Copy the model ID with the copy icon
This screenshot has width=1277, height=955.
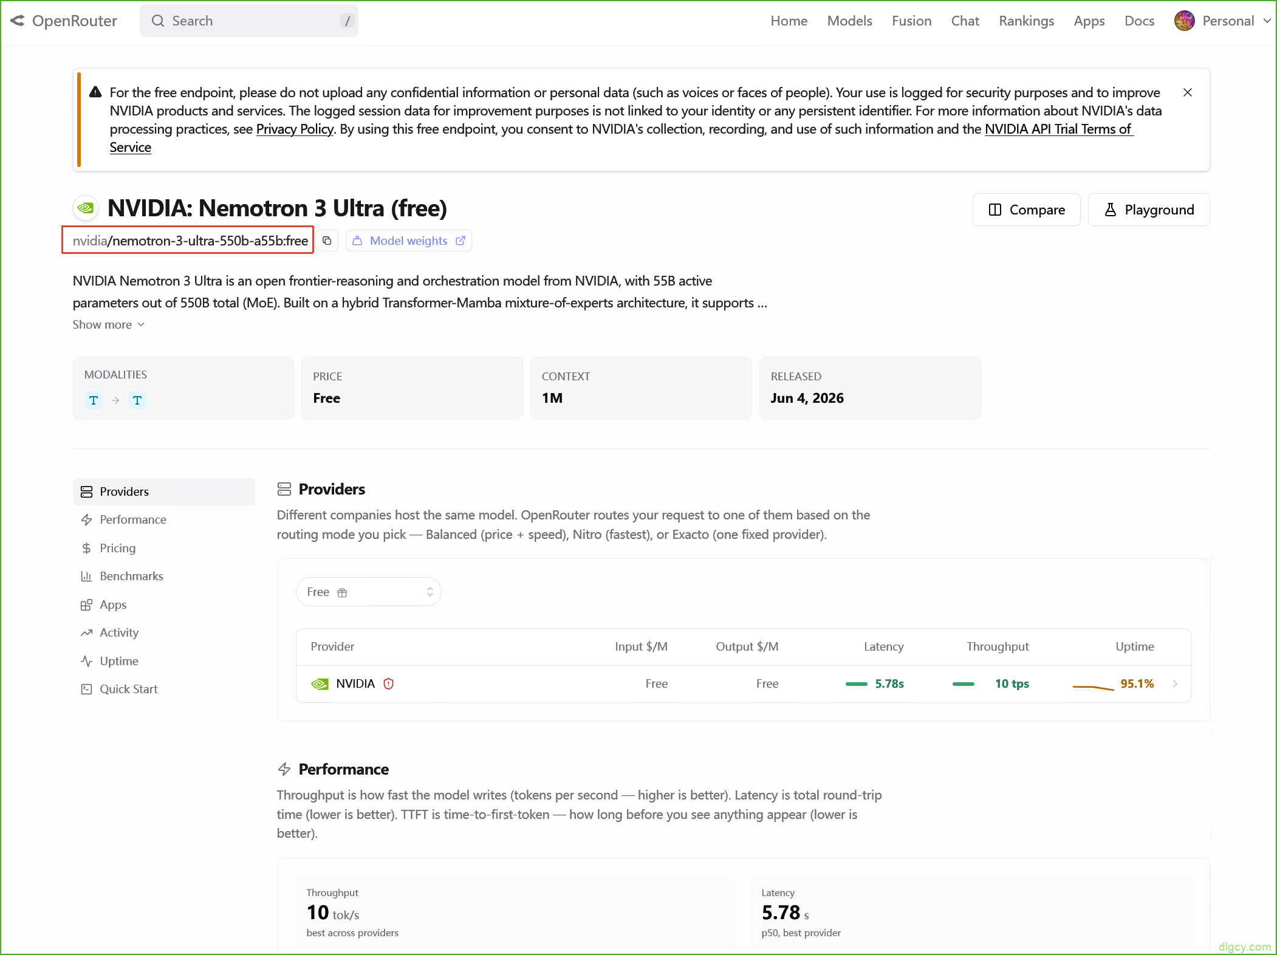327,241
